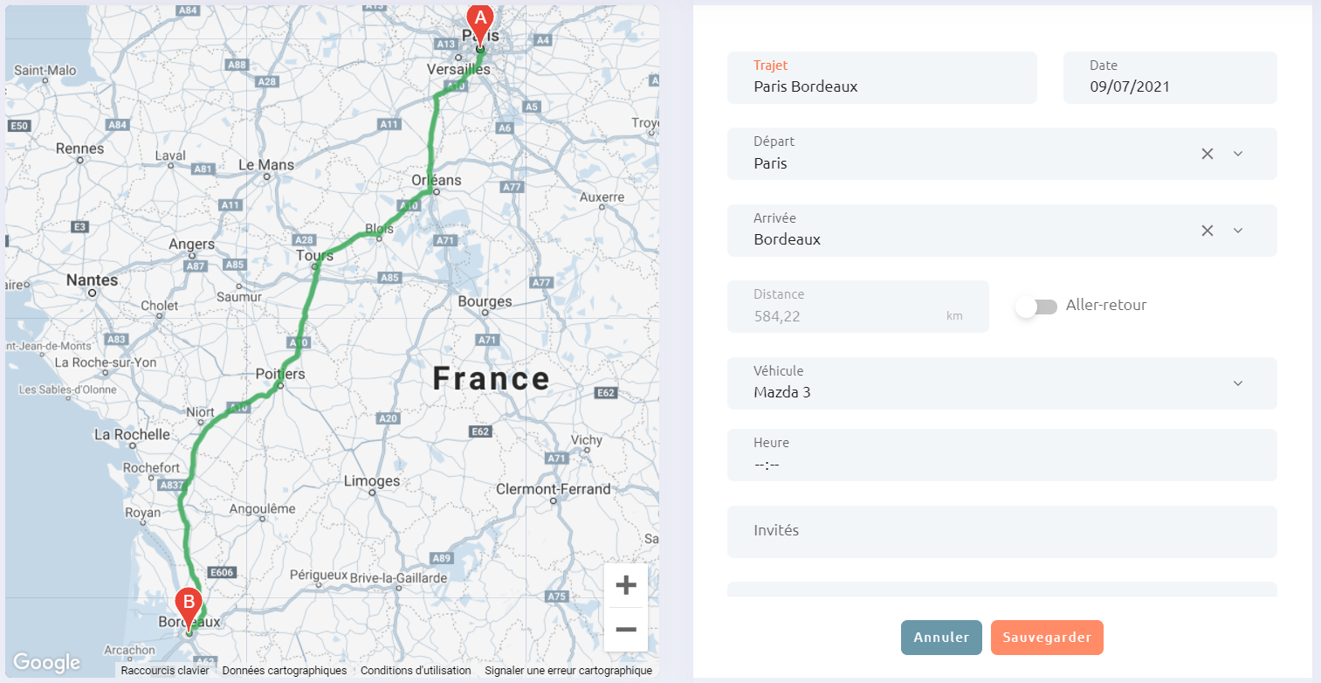Open Conditions d'utilisation link
Viewport: 1321px width, 683px height.
[416, 671]
